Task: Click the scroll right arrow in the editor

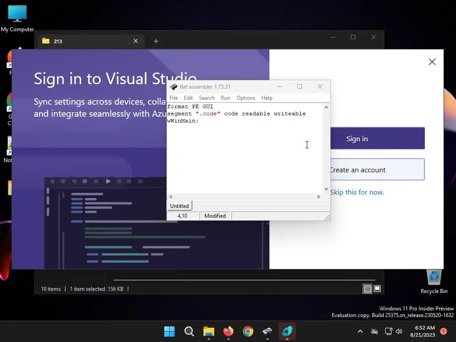Action: point(319,197)
